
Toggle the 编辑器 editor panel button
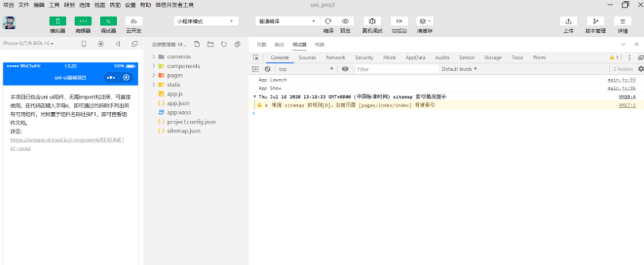click(83, 21)
